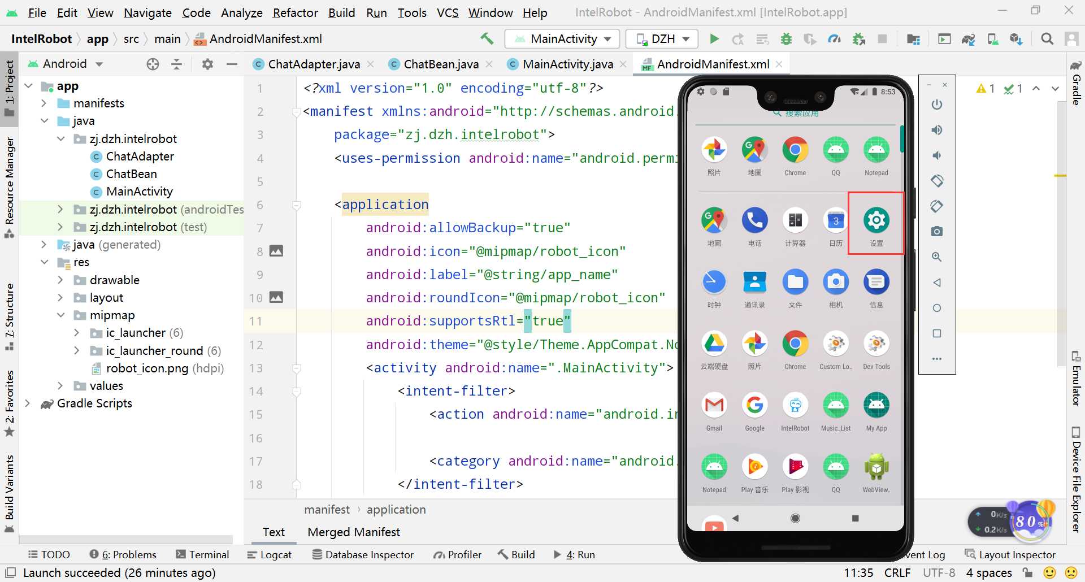
Task: Hide the Project panel with minus icon
Action: (232, 64)
